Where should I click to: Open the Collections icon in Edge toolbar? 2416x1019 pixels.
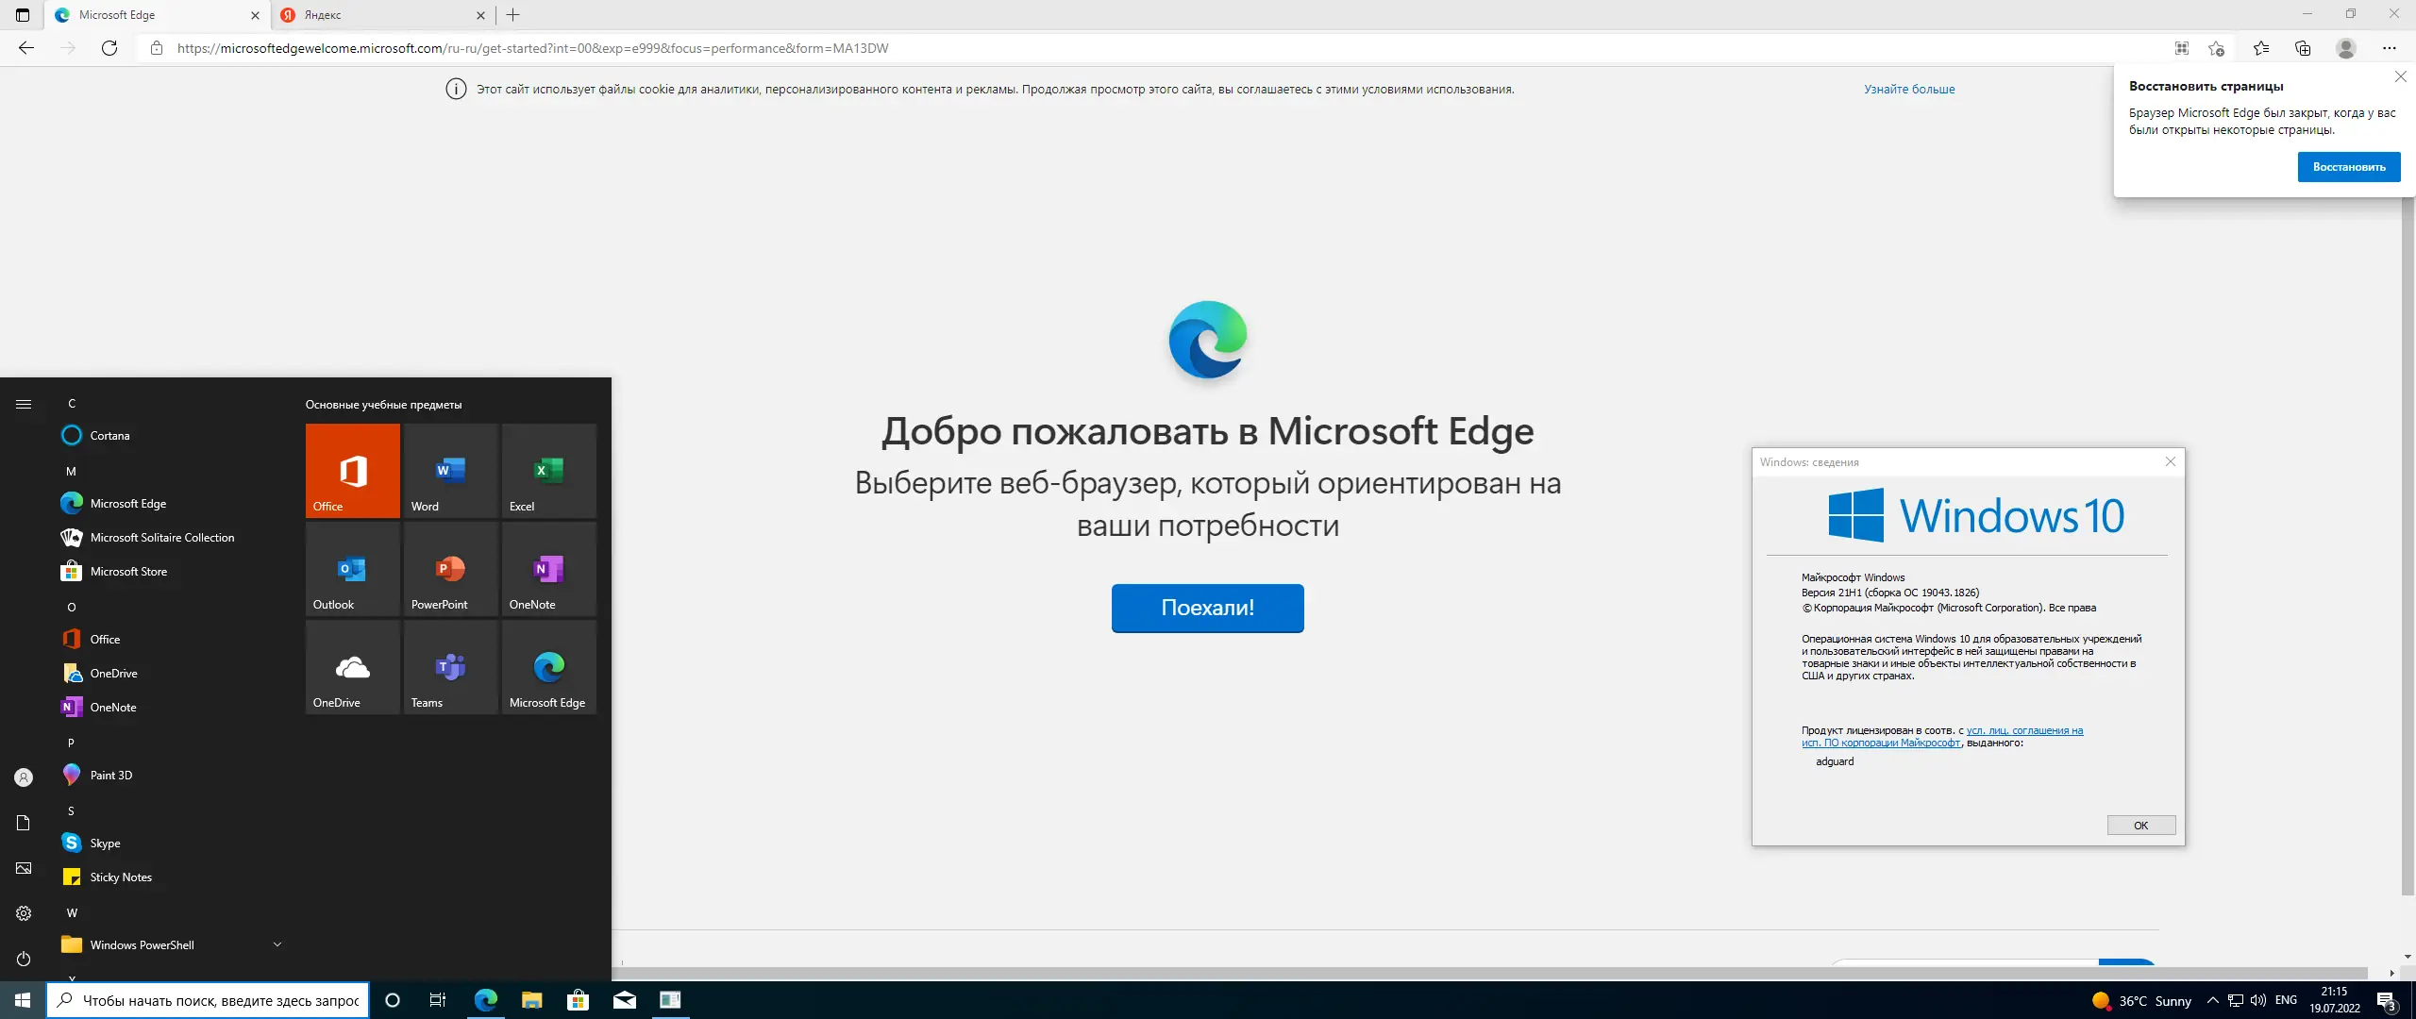point(2303,48)
